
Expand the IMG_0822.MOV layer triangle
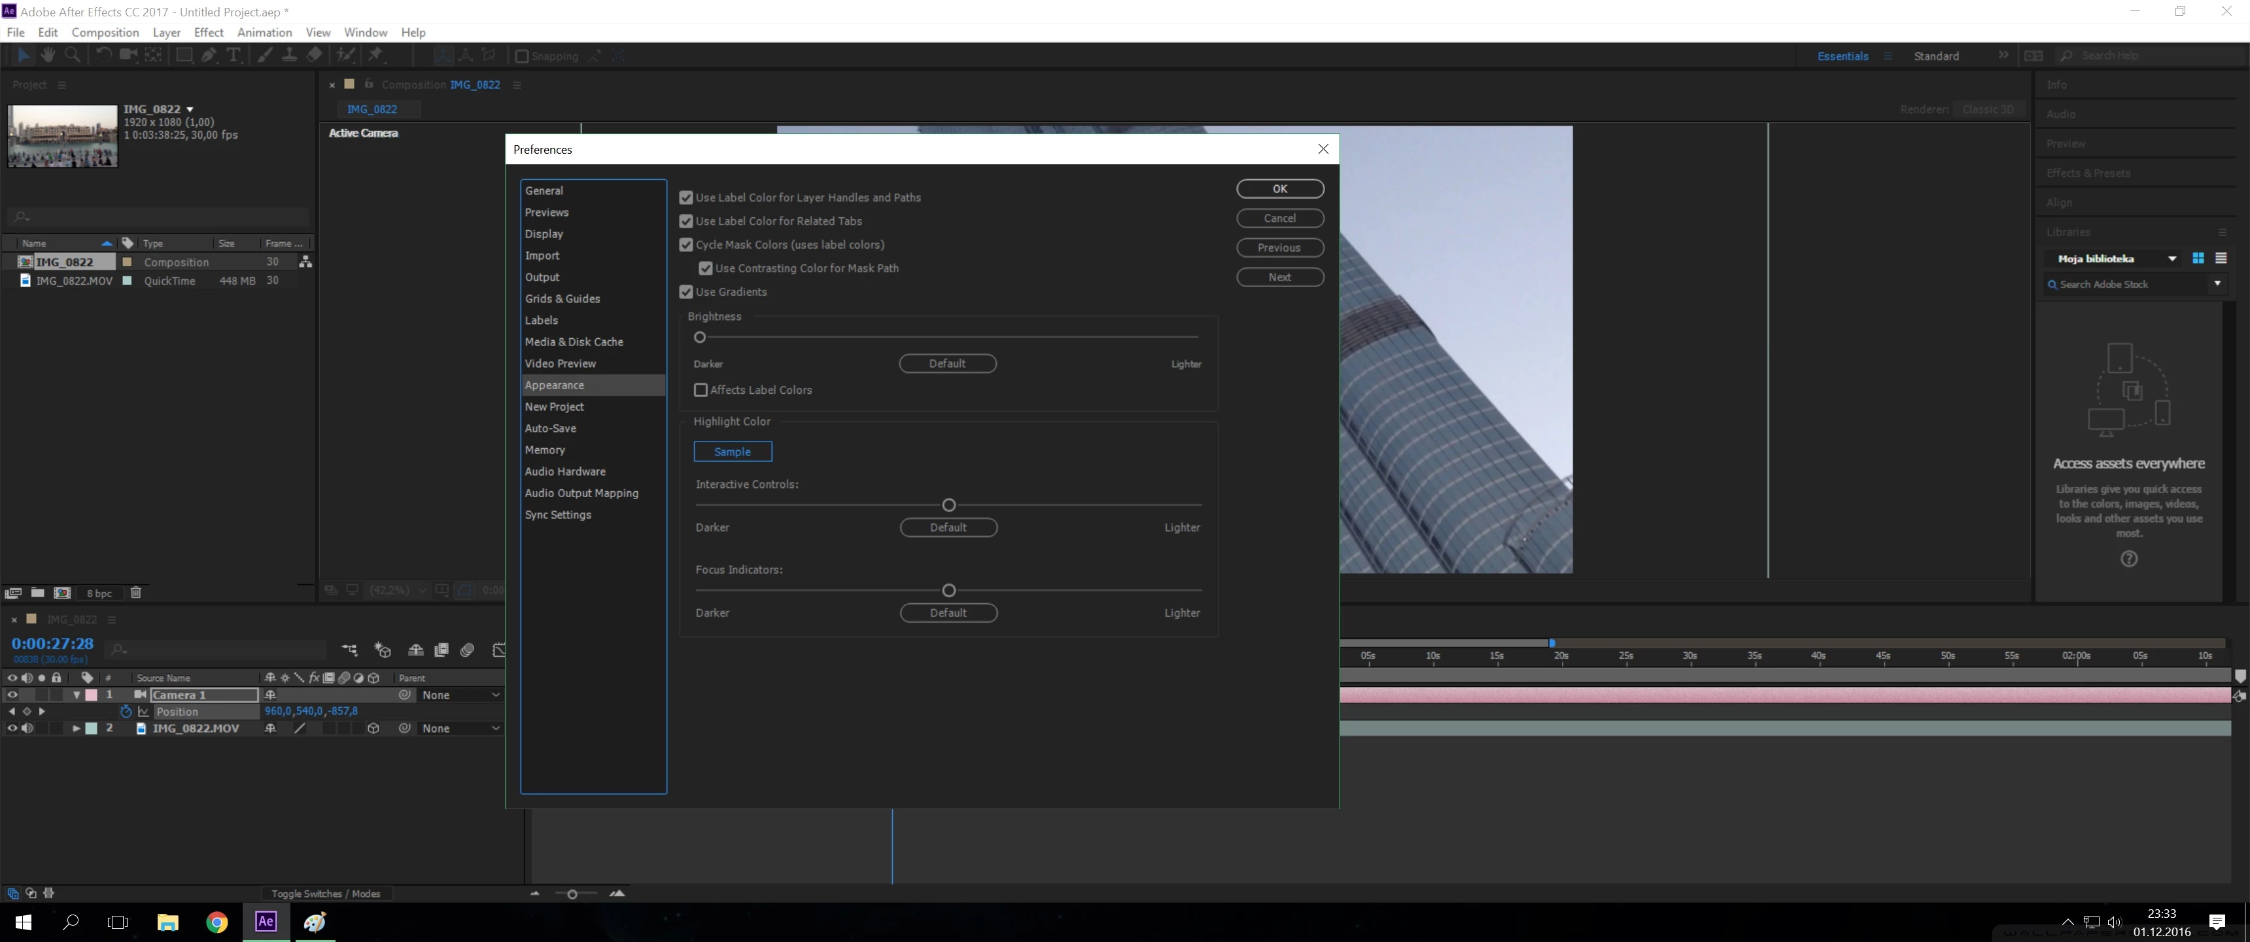click(x=77, y=728)
